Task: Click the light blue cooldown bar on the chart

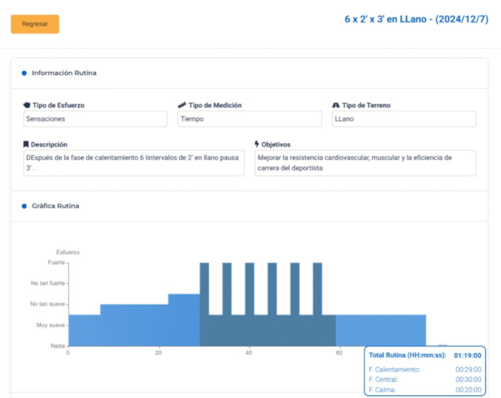Action: pos(381,330)
